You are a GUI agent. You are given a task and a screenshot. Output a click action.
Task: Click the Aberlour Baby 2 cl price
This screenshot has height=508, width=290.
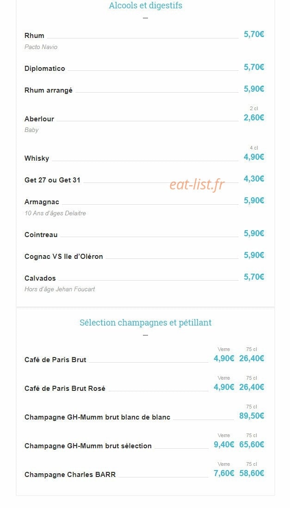tap(254, 118)
